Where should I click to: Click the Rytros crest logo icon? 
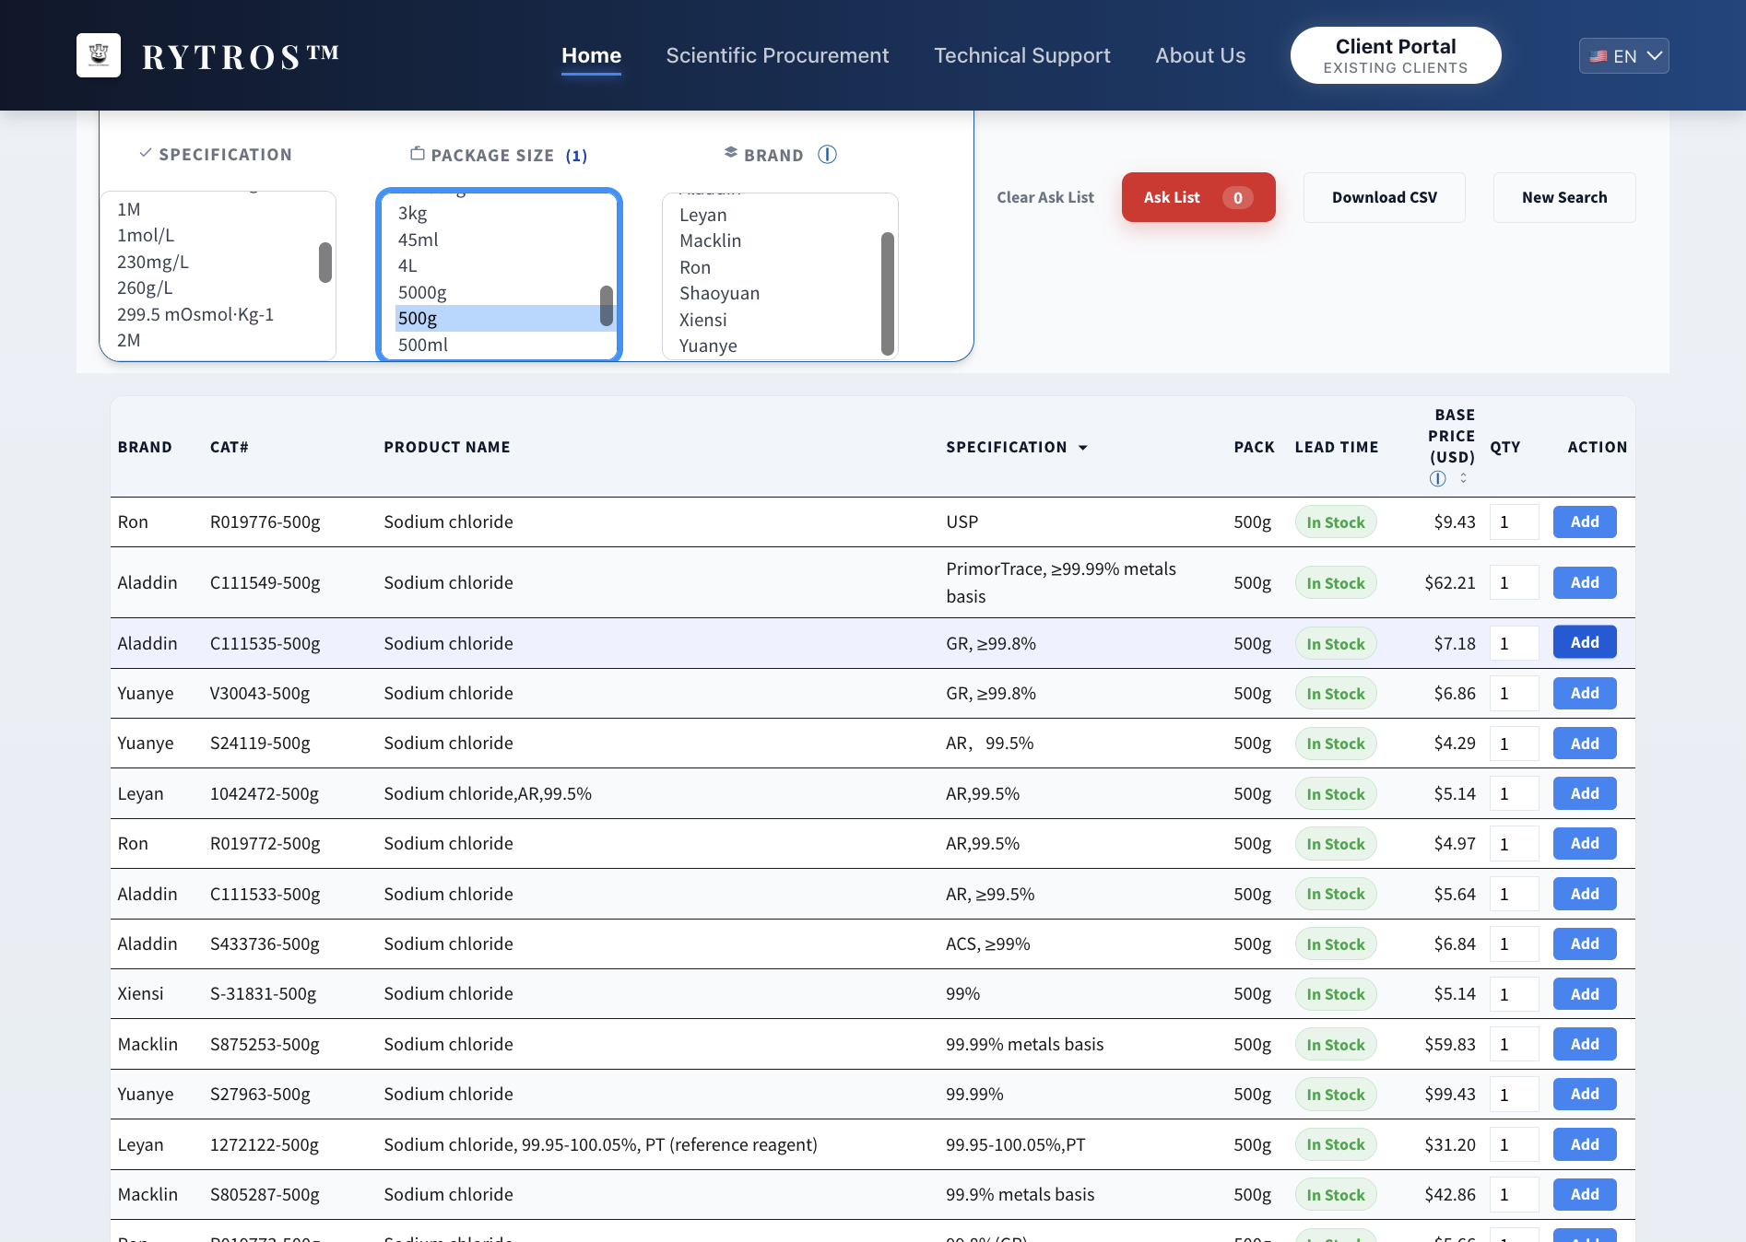click(x=99, y=55)
